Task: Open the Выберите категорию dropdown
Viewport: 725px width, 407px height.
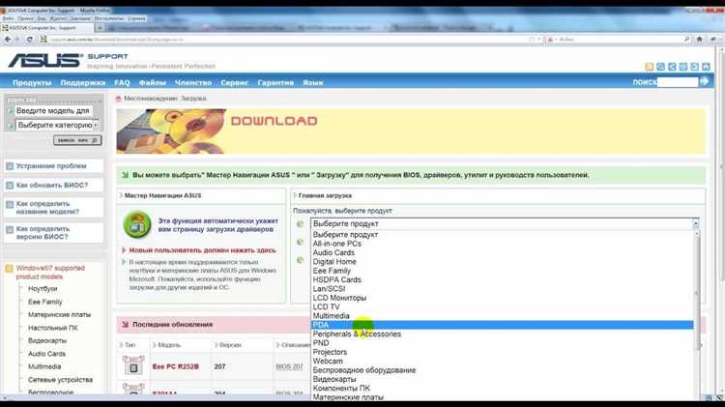Action: point(54,126)
